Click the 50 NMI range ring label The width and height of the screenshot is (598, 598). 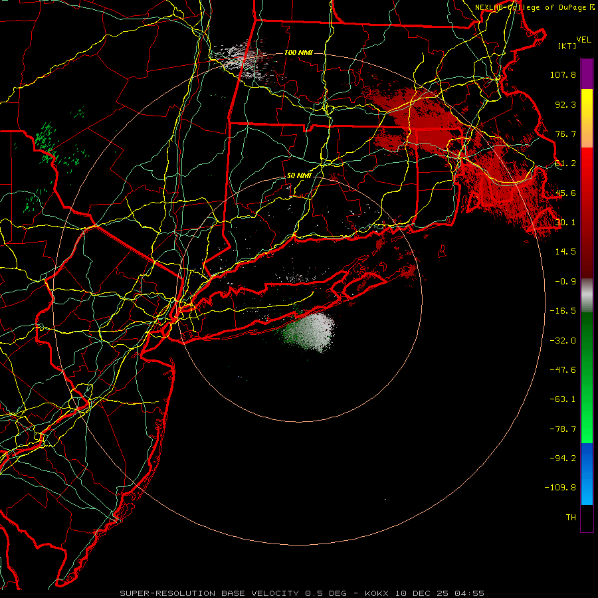(299, 176)
